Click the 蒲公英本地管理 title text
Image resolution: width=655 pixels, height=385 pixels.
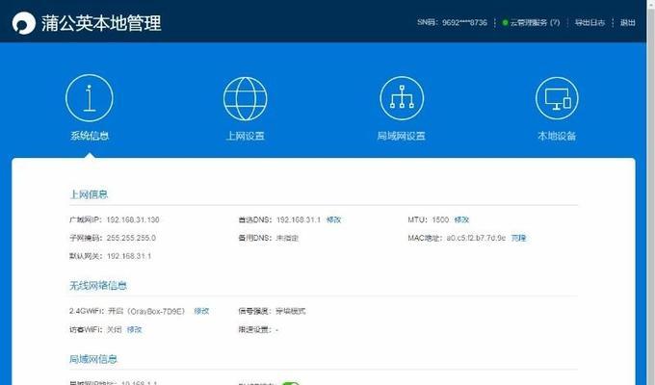(x=101, y=22)
